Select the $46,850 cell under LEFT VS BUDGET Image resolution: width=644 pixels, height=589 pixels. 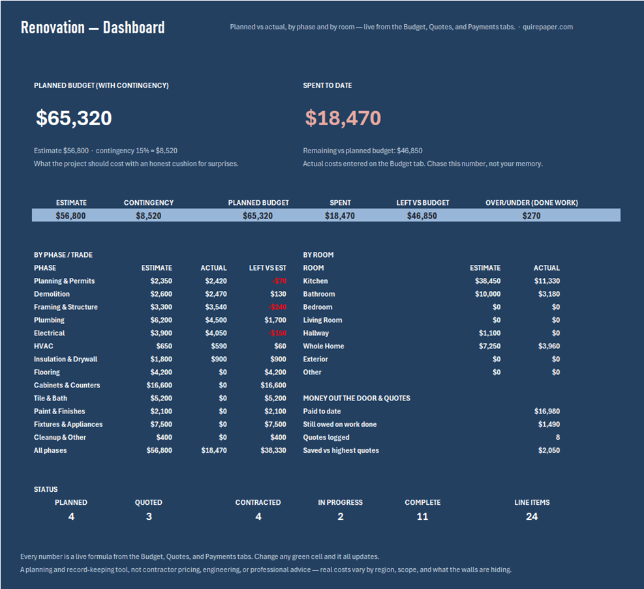422,216
